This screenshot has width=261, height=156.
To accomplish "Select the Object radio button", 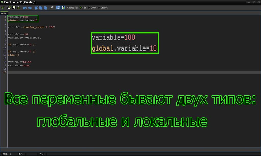I will pyautogui.click(x=99, y=8).
